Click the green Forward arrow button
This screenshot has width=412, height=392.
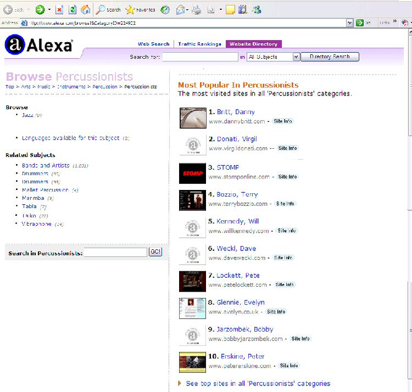point(40,9)
